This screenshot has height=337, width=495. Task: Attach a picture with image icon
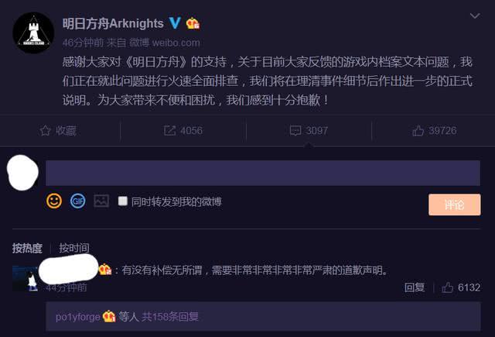[101, 201]
